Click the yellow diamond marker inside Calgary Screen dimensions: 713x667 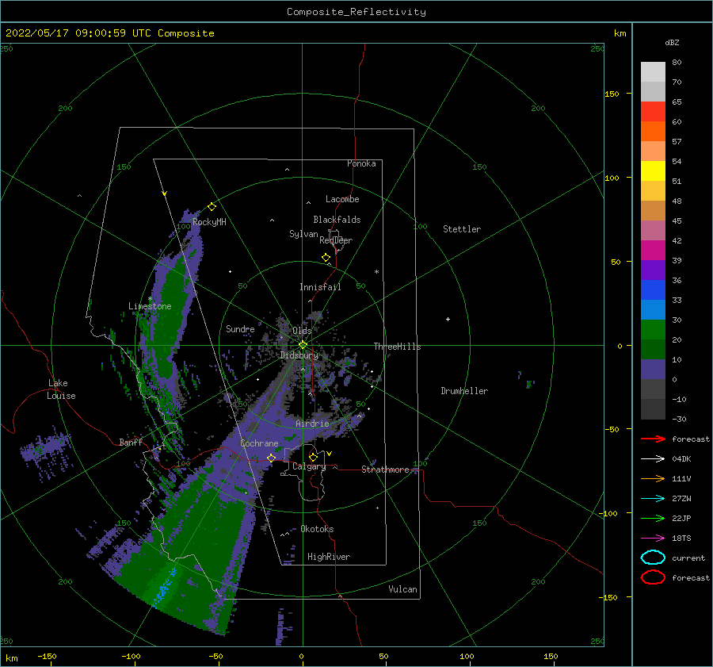point(313,457)
